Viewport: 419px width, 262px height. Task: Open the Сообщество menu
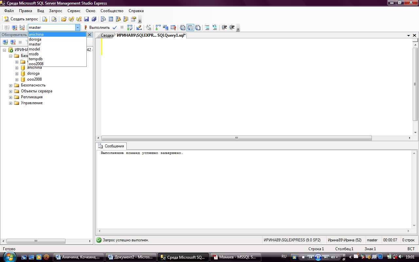tap(112, 11)
